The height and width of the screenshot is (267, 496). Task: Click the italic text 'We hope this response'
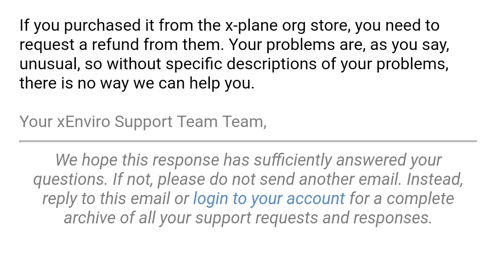pos(137,160)
